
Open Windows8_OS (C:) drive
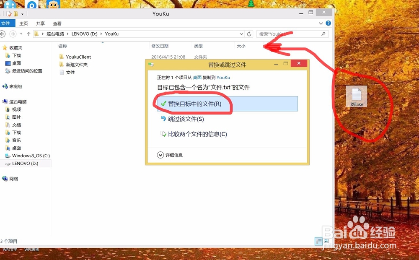point(28,156)
